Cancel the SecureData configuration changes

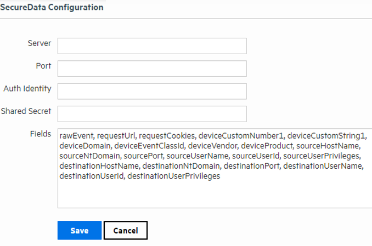pyautogui.click(x=126, y=230)
